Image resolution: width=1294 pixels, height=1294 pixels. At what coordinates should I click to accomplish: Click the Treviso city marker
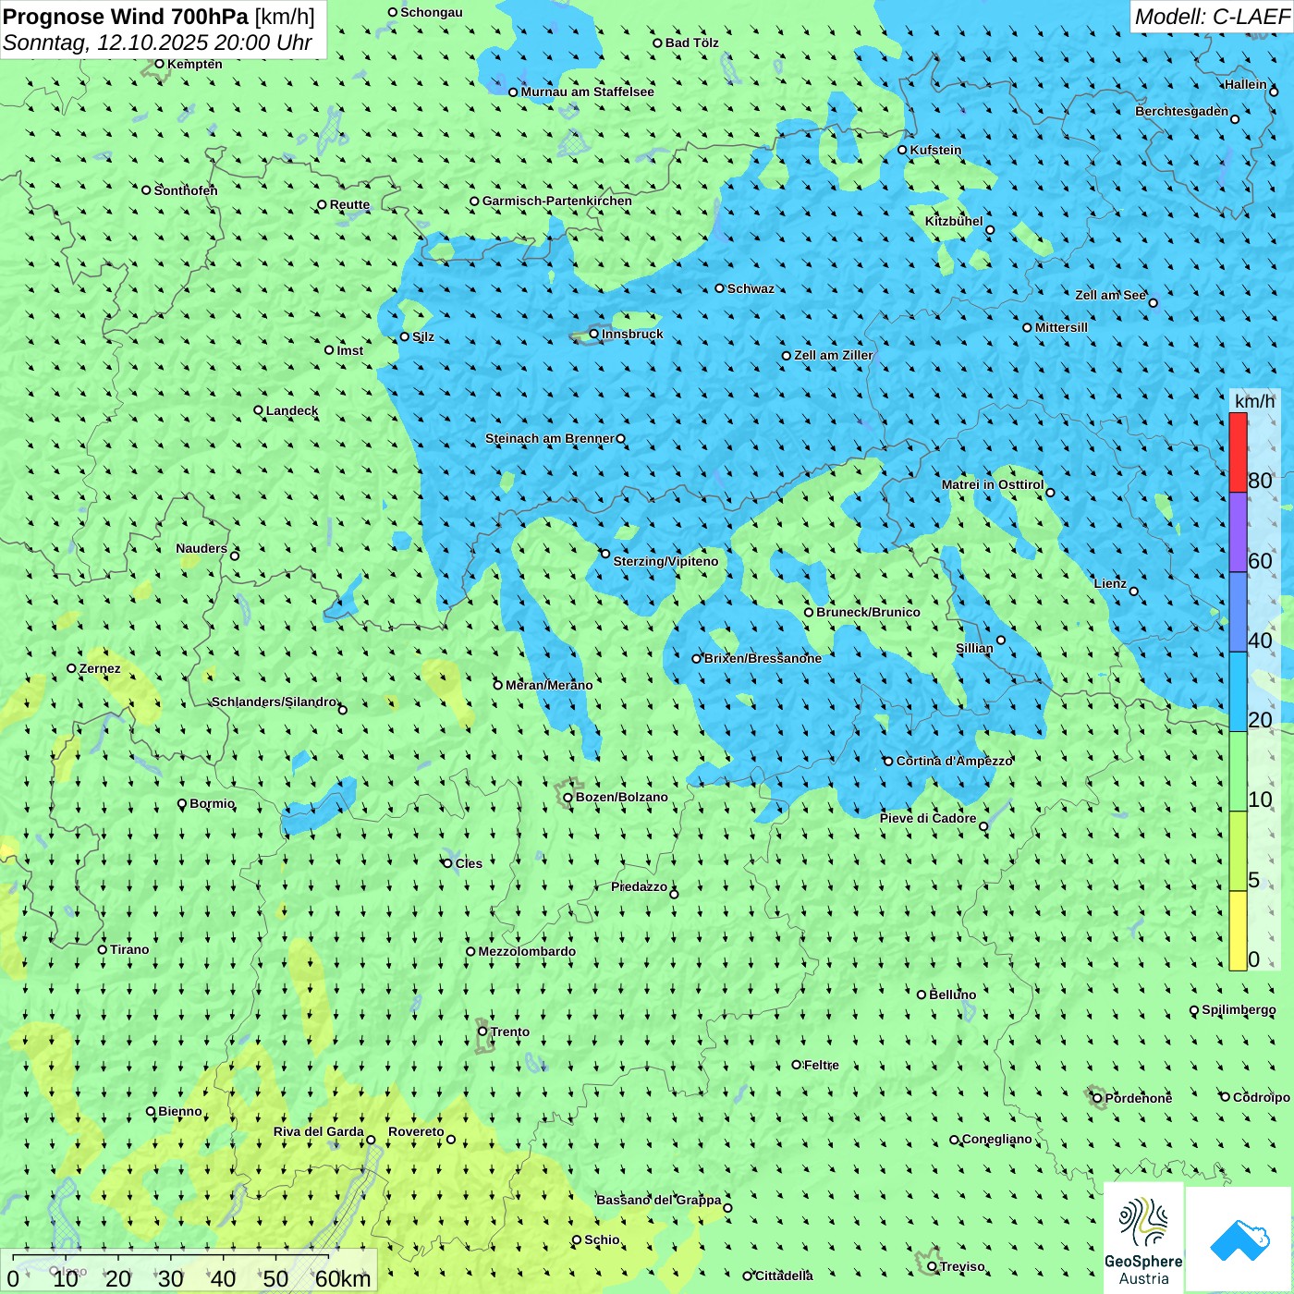pyautogui.click(x=932, y=1266)
